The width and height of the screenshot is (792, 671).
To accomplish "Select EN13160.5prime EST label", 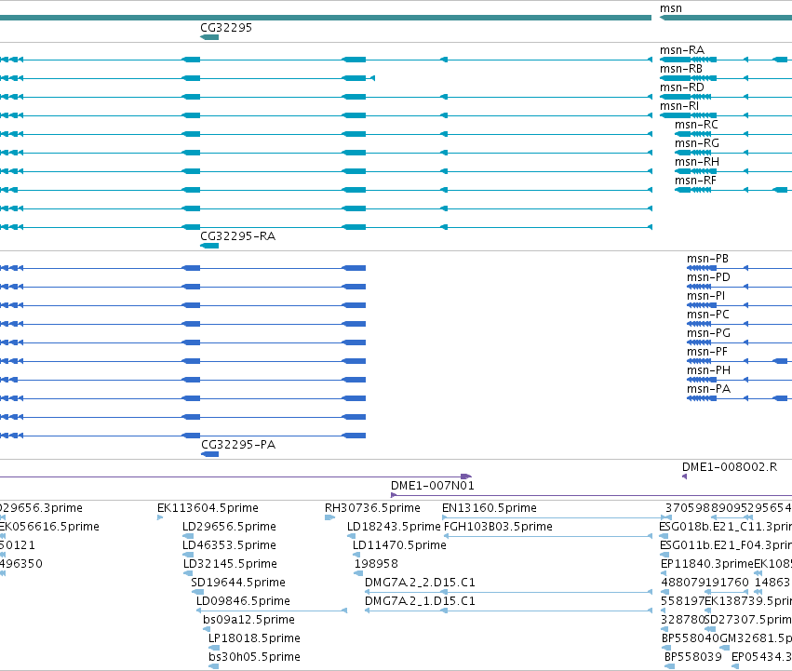I will click(x=489, y=508).
